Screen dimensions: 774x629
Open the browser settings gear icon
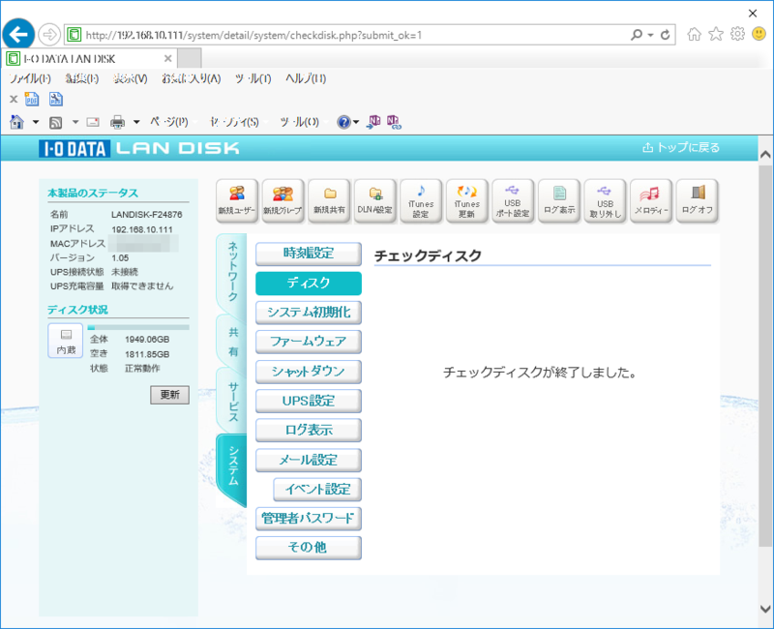[737, 34]
